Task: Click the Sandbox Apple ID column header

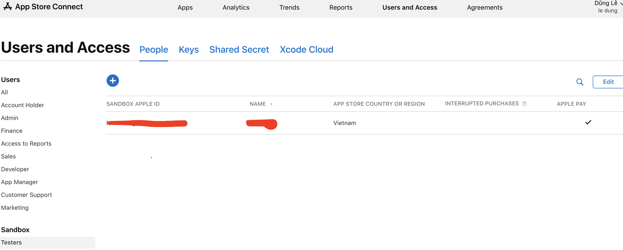Action: point(133,104)
